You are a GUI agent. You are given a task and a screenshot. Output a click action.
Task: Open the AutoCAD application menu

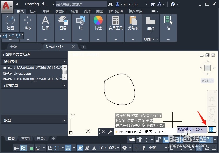[x=7, y=7]
